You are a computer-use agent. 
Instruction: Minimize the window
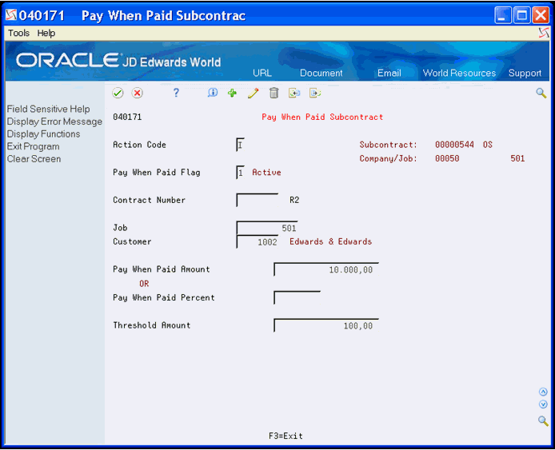pyautogui.click(x=502, y=15)
